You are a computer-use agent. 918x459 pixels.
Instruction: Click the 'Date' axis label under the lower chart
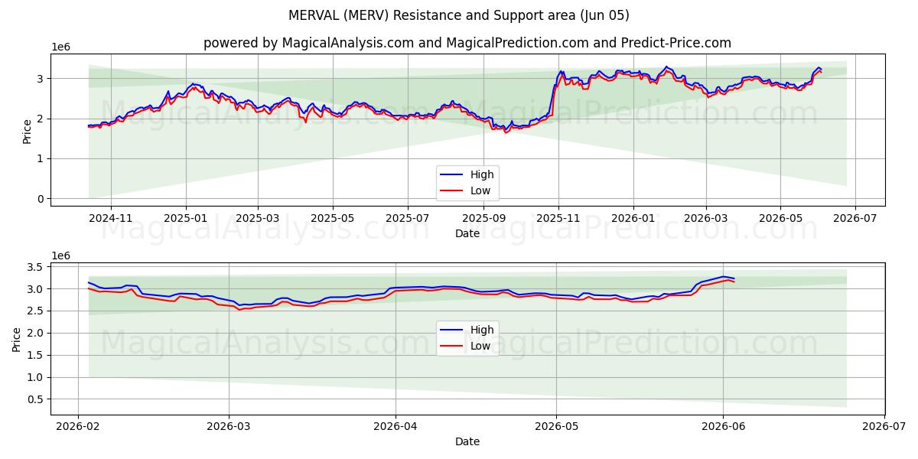pos(467,441)
